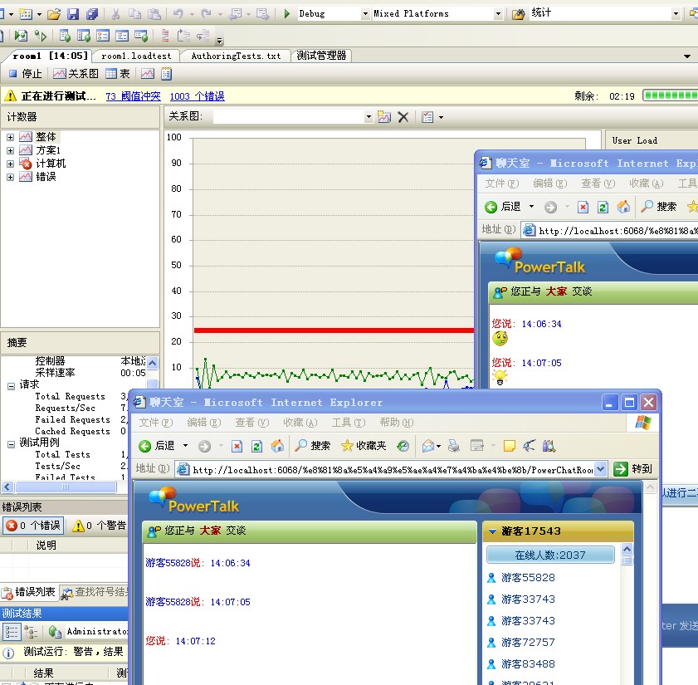Toggle the 0 个警告 filter button
This screenshot has height=685, width=698.
pyautogui.click(x=100, y=526)
